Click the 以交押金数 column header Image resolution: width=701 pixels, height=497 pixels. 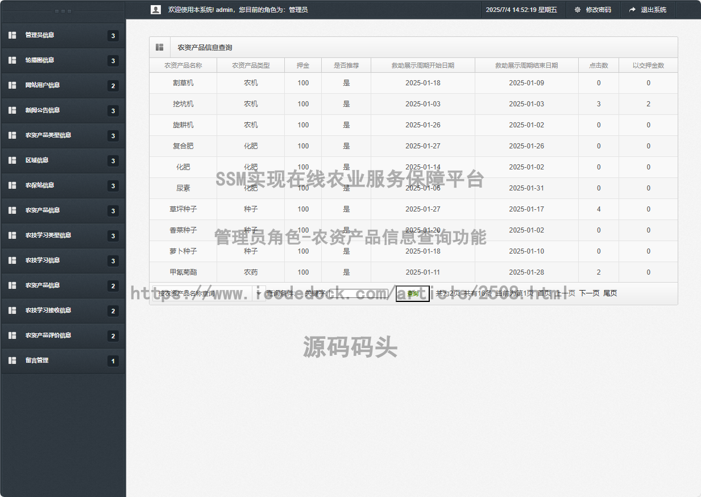click(x=648, y=65)
